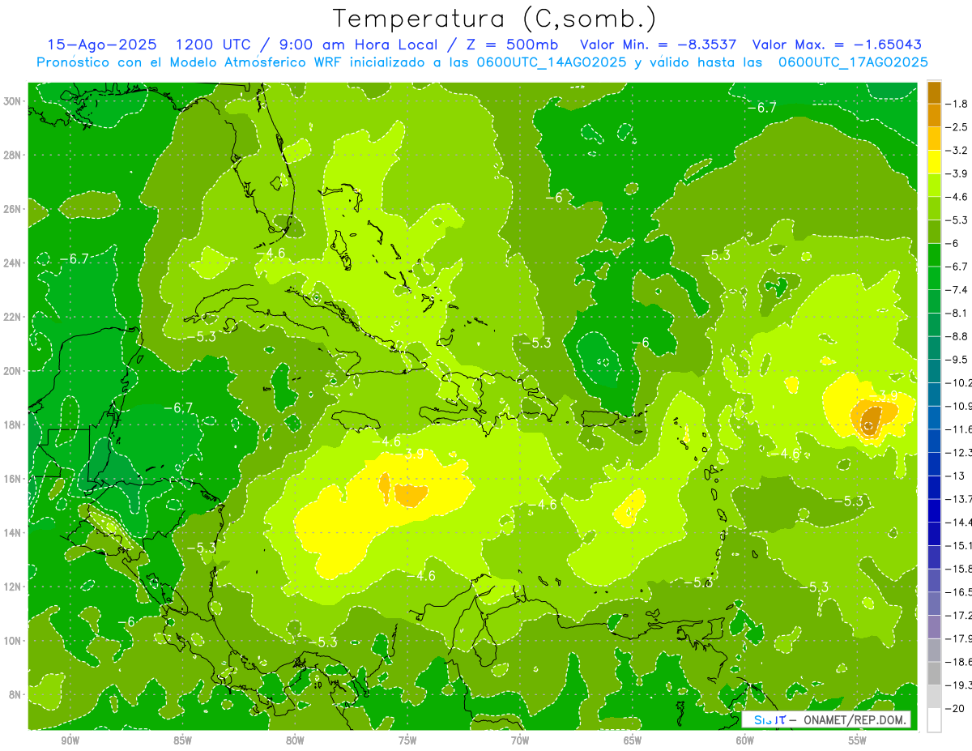This screenshot has width=972, height=751.
Task: Click the '60W' longitude axis label
Action: tap(745, 740)
